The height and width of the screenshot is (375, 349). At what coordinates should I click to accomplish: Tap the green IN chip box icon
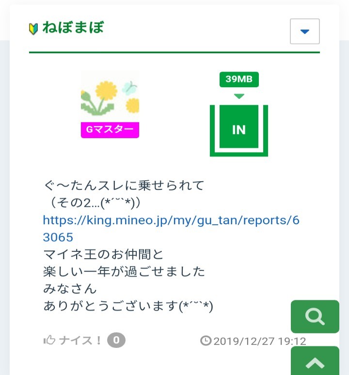[x=239, y=131]
